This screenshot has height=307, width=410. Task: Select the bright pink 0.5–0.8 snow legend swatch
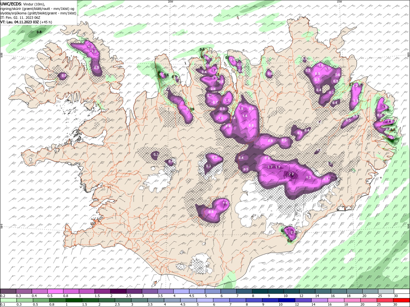click(55, 291)
